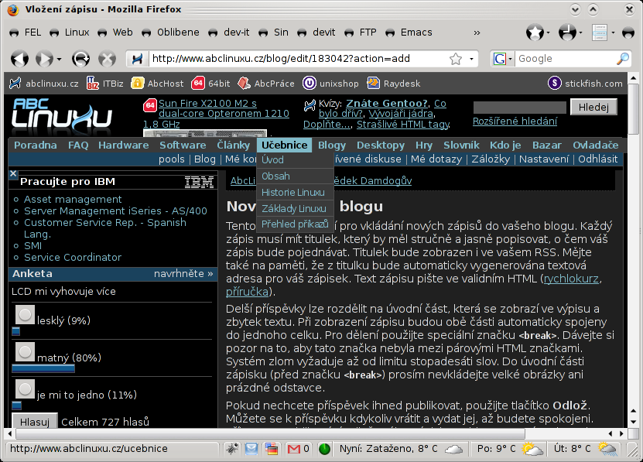643x462 pixels.
Task: Click the bug icon in status bar
Action: click(232, 449)
